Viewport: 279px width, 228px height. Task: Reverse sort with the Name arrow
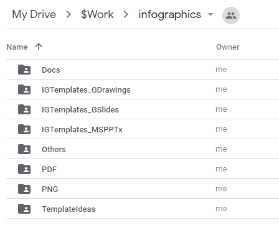pyautogui.click(x=39, y=47)
